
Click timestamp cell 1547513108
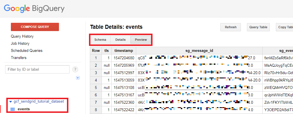[x=124, y=87]
